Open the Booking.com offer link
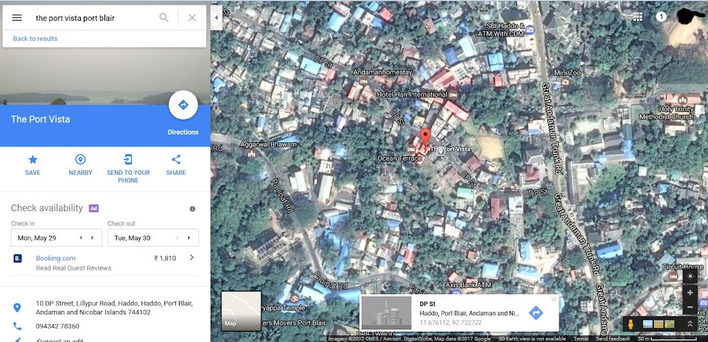708x342 pixels. pos(55,258)
